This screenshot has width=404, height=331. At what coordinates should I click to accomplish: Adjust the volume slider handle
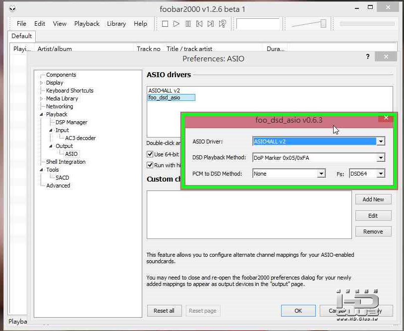click(323, 24)
